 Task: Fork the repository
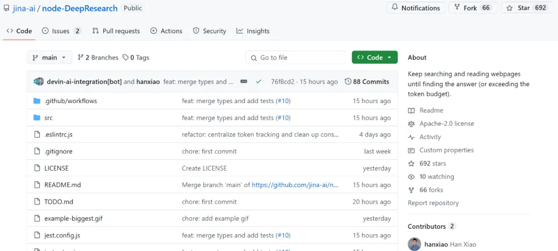point(473,8)
